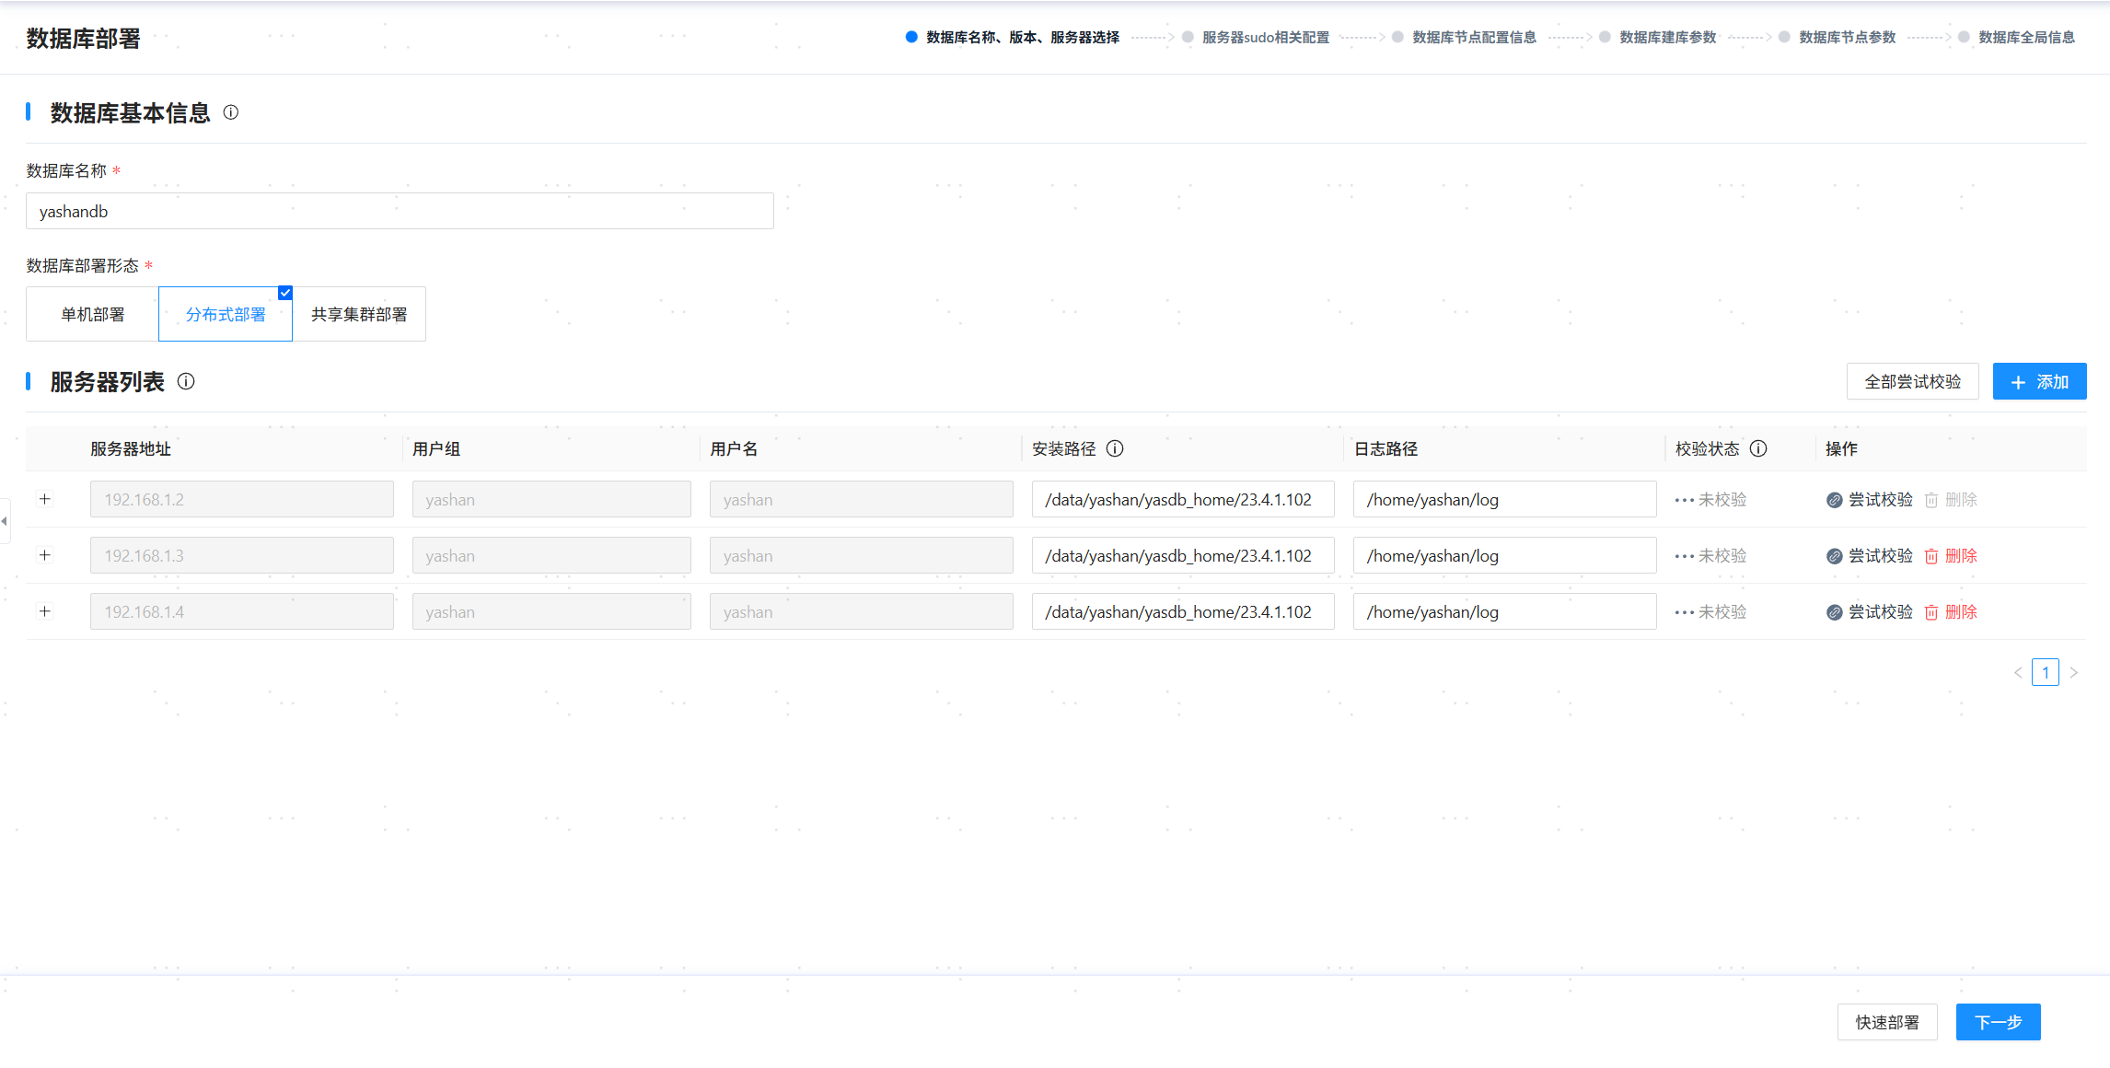
Task: Expand row for server 192.168.1.2
Action: [x=44, y=499]
